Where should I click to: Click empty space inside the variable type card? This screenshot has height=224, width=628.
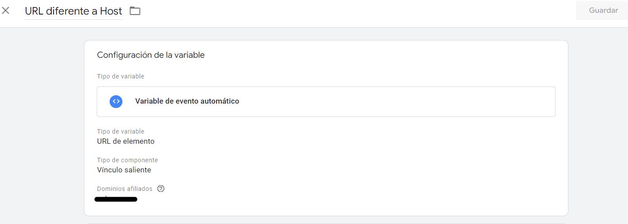click(398, 101)
